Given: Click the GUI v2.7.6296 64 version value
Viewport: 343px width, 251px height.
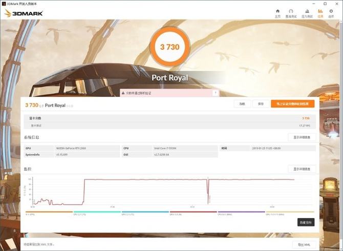Looking at the screenshot, I should click(161, 155).
